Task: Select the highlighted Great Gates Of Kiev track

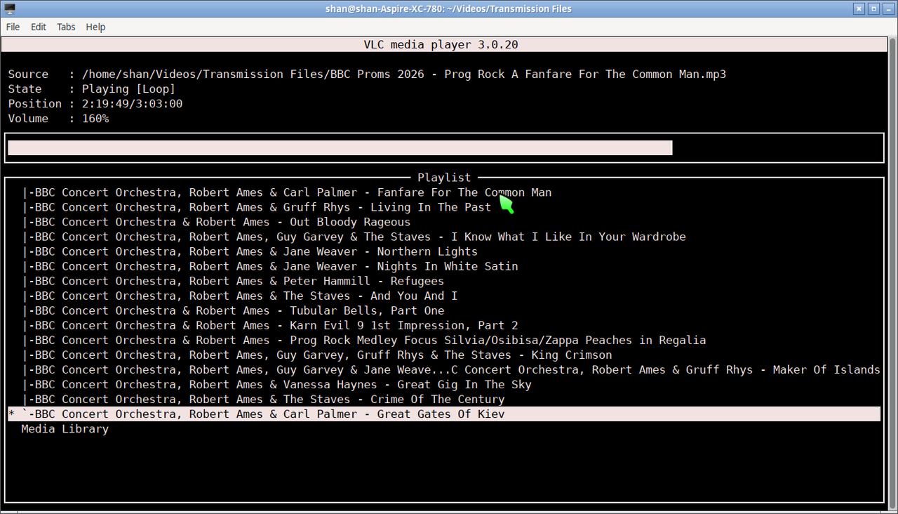Action: pyautogui.click(x=444, y=414)
